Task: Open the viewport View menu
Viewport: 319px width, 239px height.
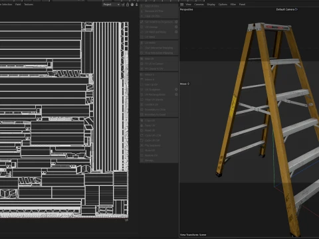Action: point(188,5)
